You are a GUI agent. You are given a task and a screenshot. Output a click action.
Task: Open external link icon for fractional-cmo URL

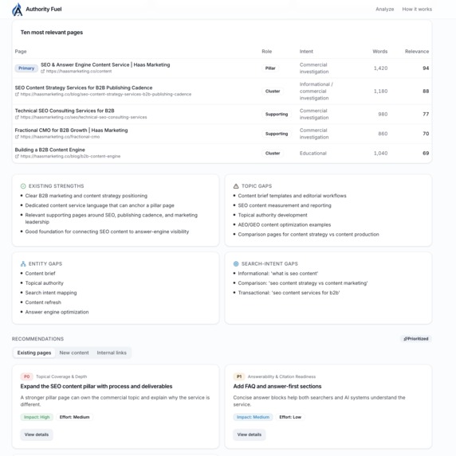pos(17,137)
